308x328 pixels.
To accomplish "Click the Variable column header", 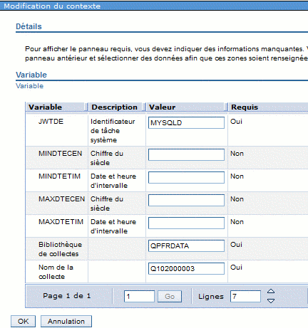I will point(45,107).
